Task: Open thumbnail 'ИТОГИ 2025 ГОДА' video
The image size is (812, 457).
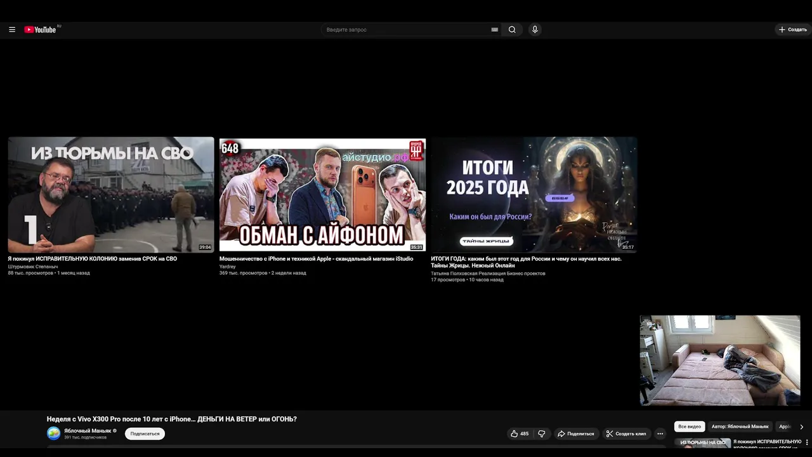Action: tap(534, 195)
